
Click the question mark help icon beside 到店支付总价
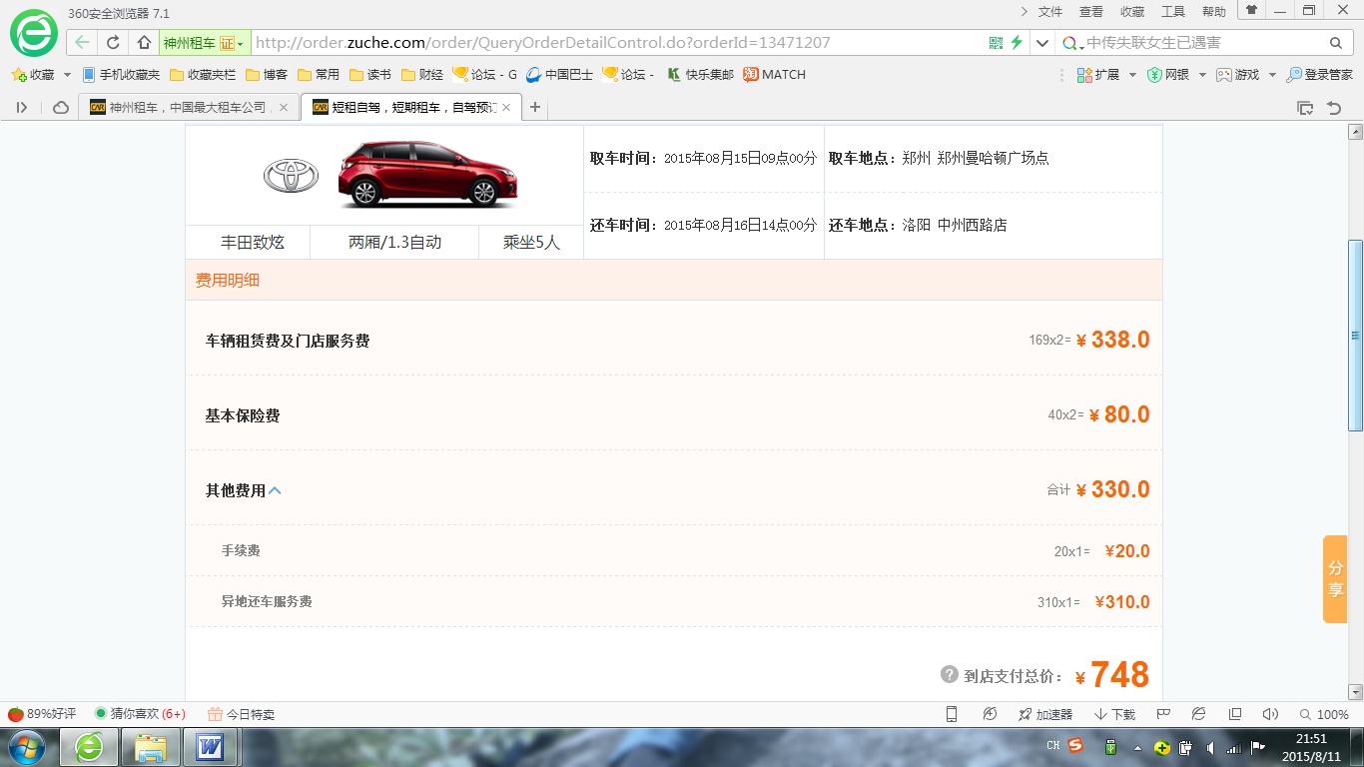(x=950, y=674)
